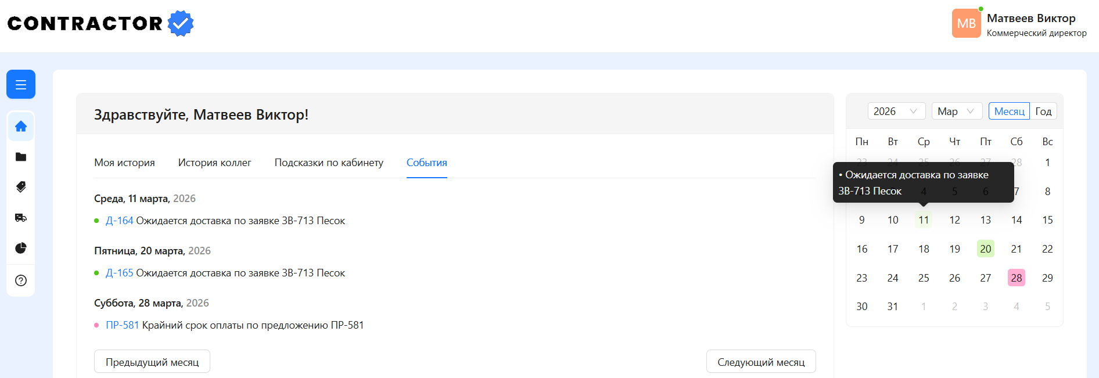The image size is (1099, 378).
Task: Switch calendar to Год view
Action: coord(1043,111)
